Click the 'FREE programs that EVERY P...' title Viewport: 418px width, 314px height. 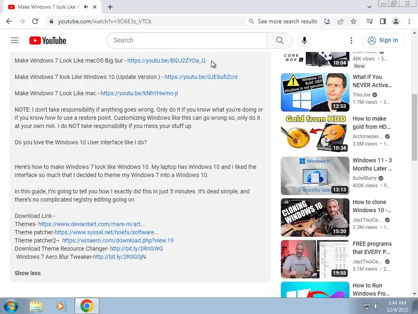point(372,248)
